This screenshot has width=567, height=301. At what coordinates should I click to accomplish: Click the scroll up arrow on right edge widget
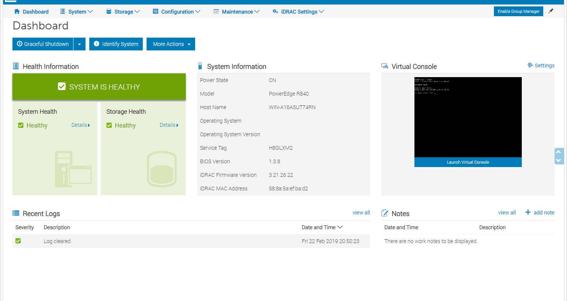pos(559,152)
